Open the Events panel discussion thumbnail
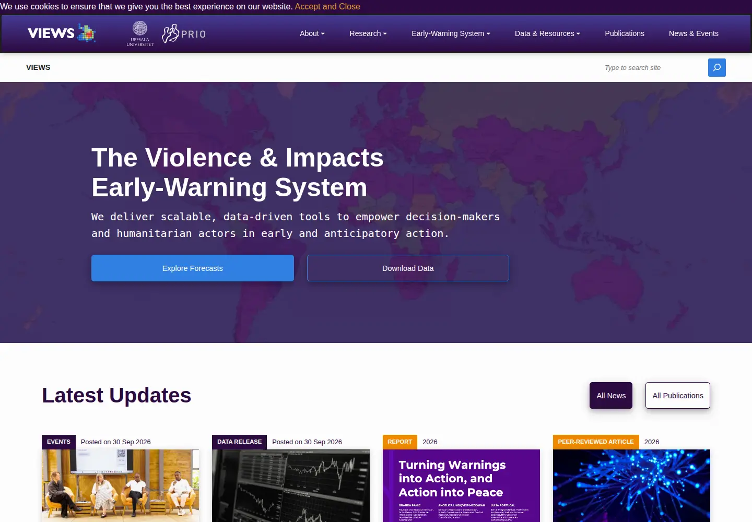 click(120, 485)
